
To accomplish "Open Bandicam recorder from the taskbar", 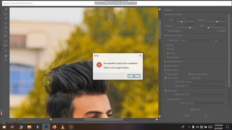I will 71,127.
